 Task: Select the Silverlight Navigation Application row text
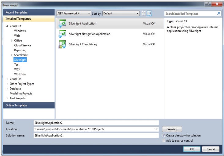[x=90, y=34]
